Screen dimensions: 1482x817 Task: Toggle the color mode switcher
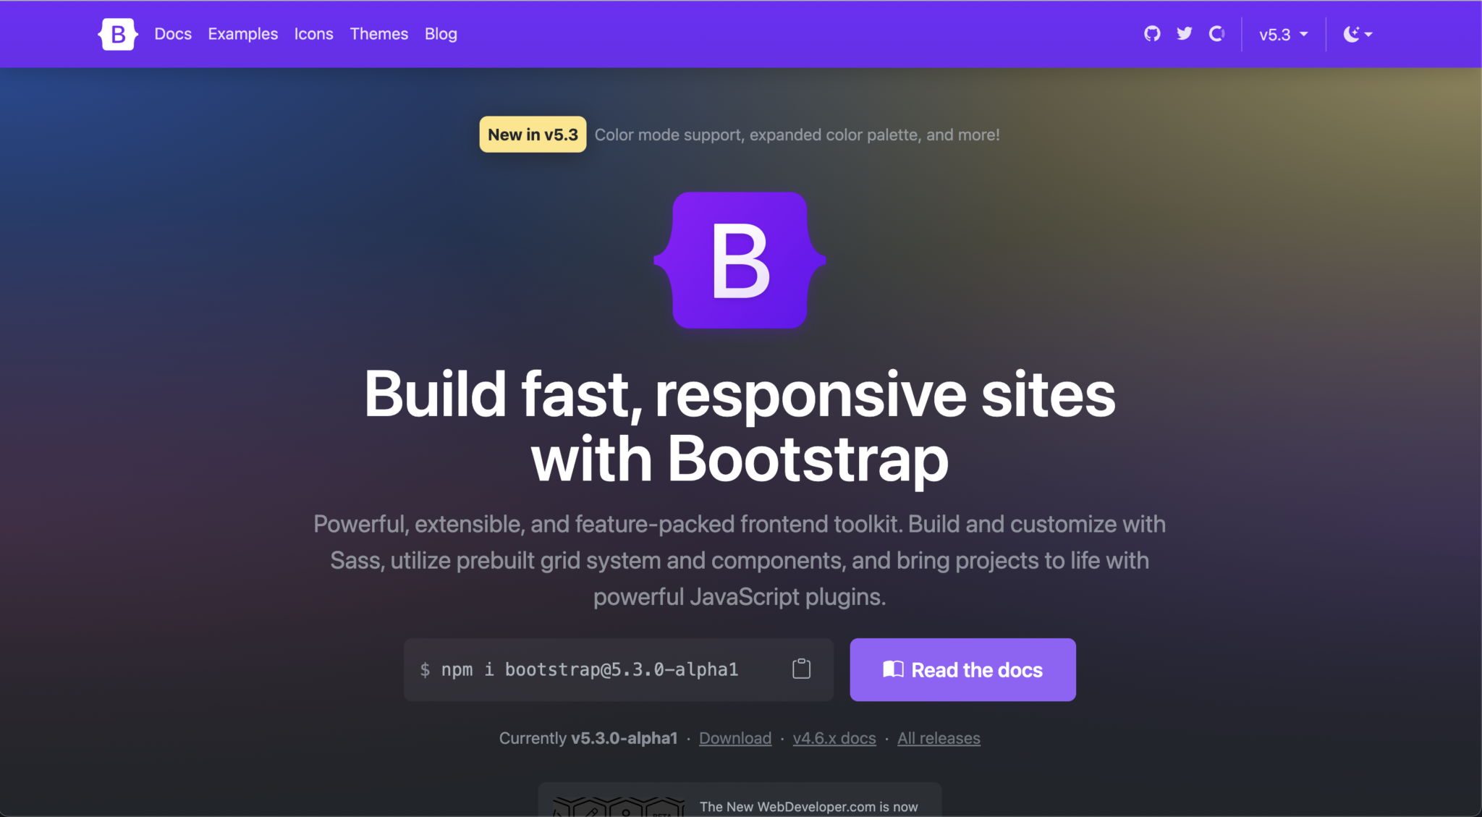[1357, 33]
